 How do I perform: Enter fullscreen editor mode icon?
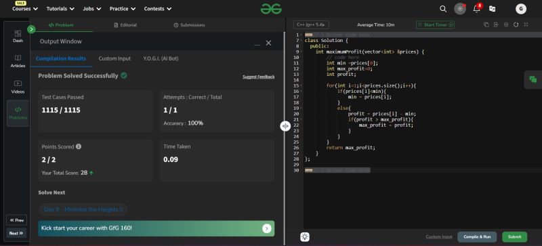pos(526,24)
